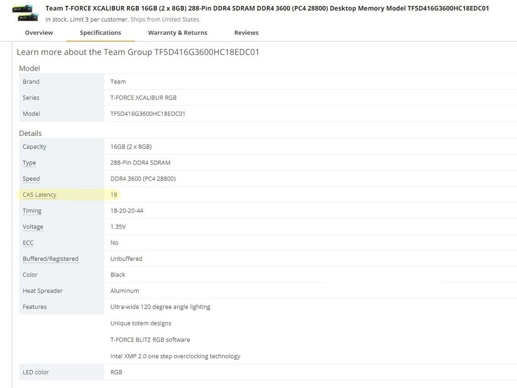Viewport: 517px width, 388px height.
Task: Click the ECC value 'No'
Action: click(115, 243)
